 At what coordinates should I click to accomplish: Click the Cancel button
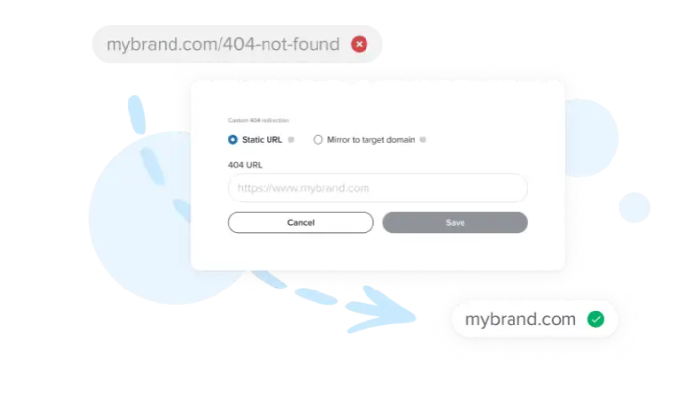point(301,222)
